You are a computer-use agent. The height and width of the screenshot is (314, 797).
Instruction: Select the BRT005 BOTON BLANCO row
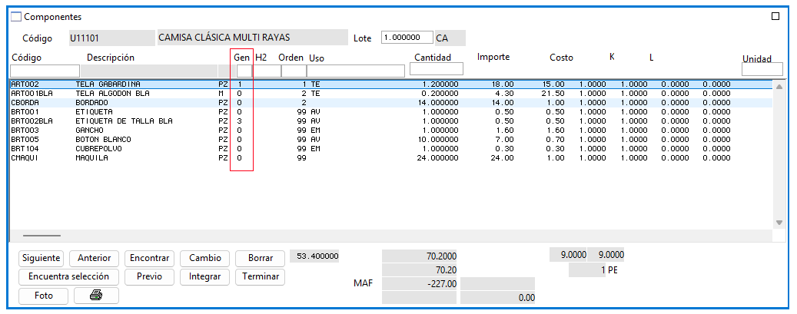tap(390, 139)
